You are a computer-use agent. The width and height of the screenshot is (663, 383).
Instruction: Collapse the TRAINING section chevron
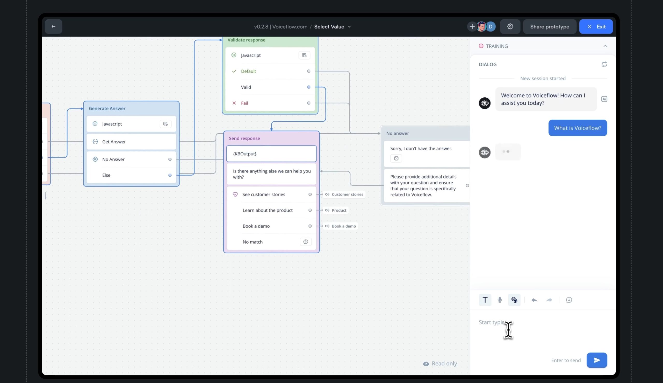click(605, 46)
